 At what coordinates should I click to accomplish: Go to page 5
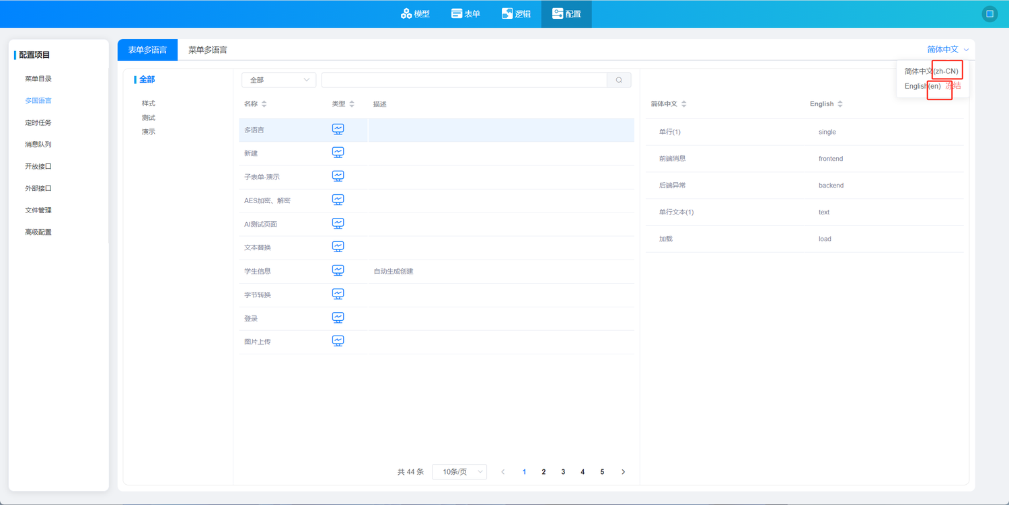tap(602, 472)
